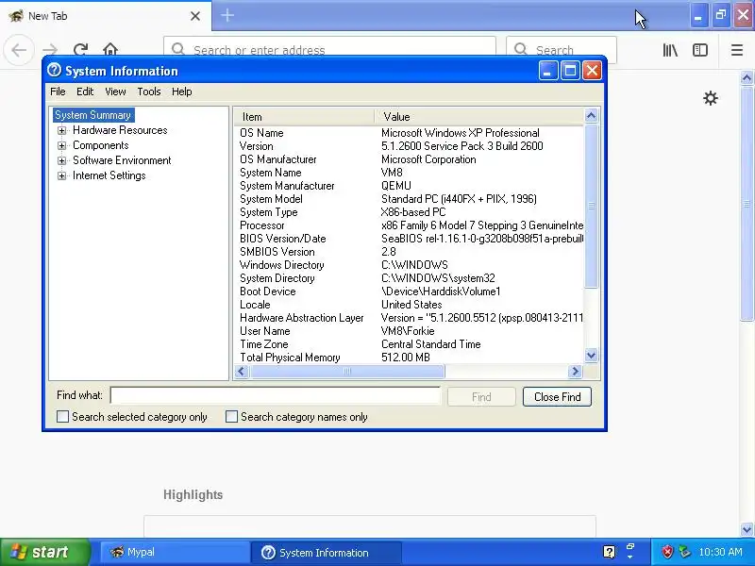Open the browser hamburger menu
Image resolution: width=755 pixels, height=566 pixels.
tap(737, 50)
